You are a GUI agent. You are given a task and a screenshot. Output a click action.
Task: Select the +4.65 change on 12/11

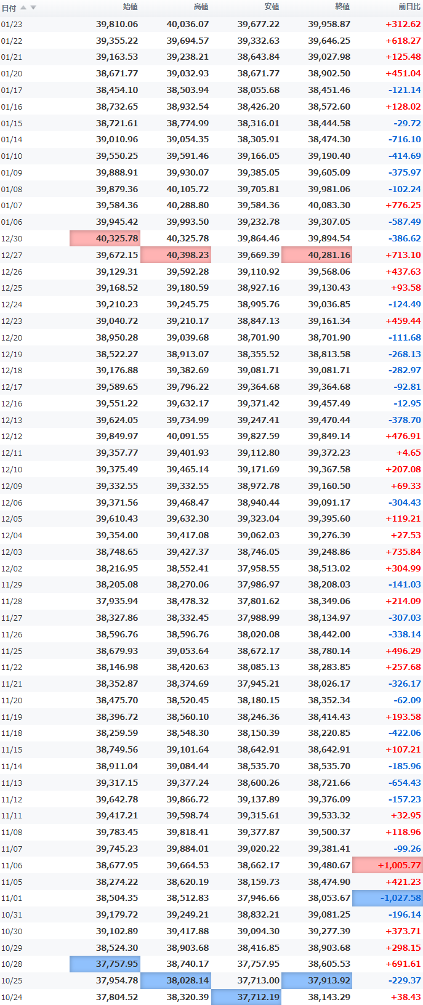[409, 453]
